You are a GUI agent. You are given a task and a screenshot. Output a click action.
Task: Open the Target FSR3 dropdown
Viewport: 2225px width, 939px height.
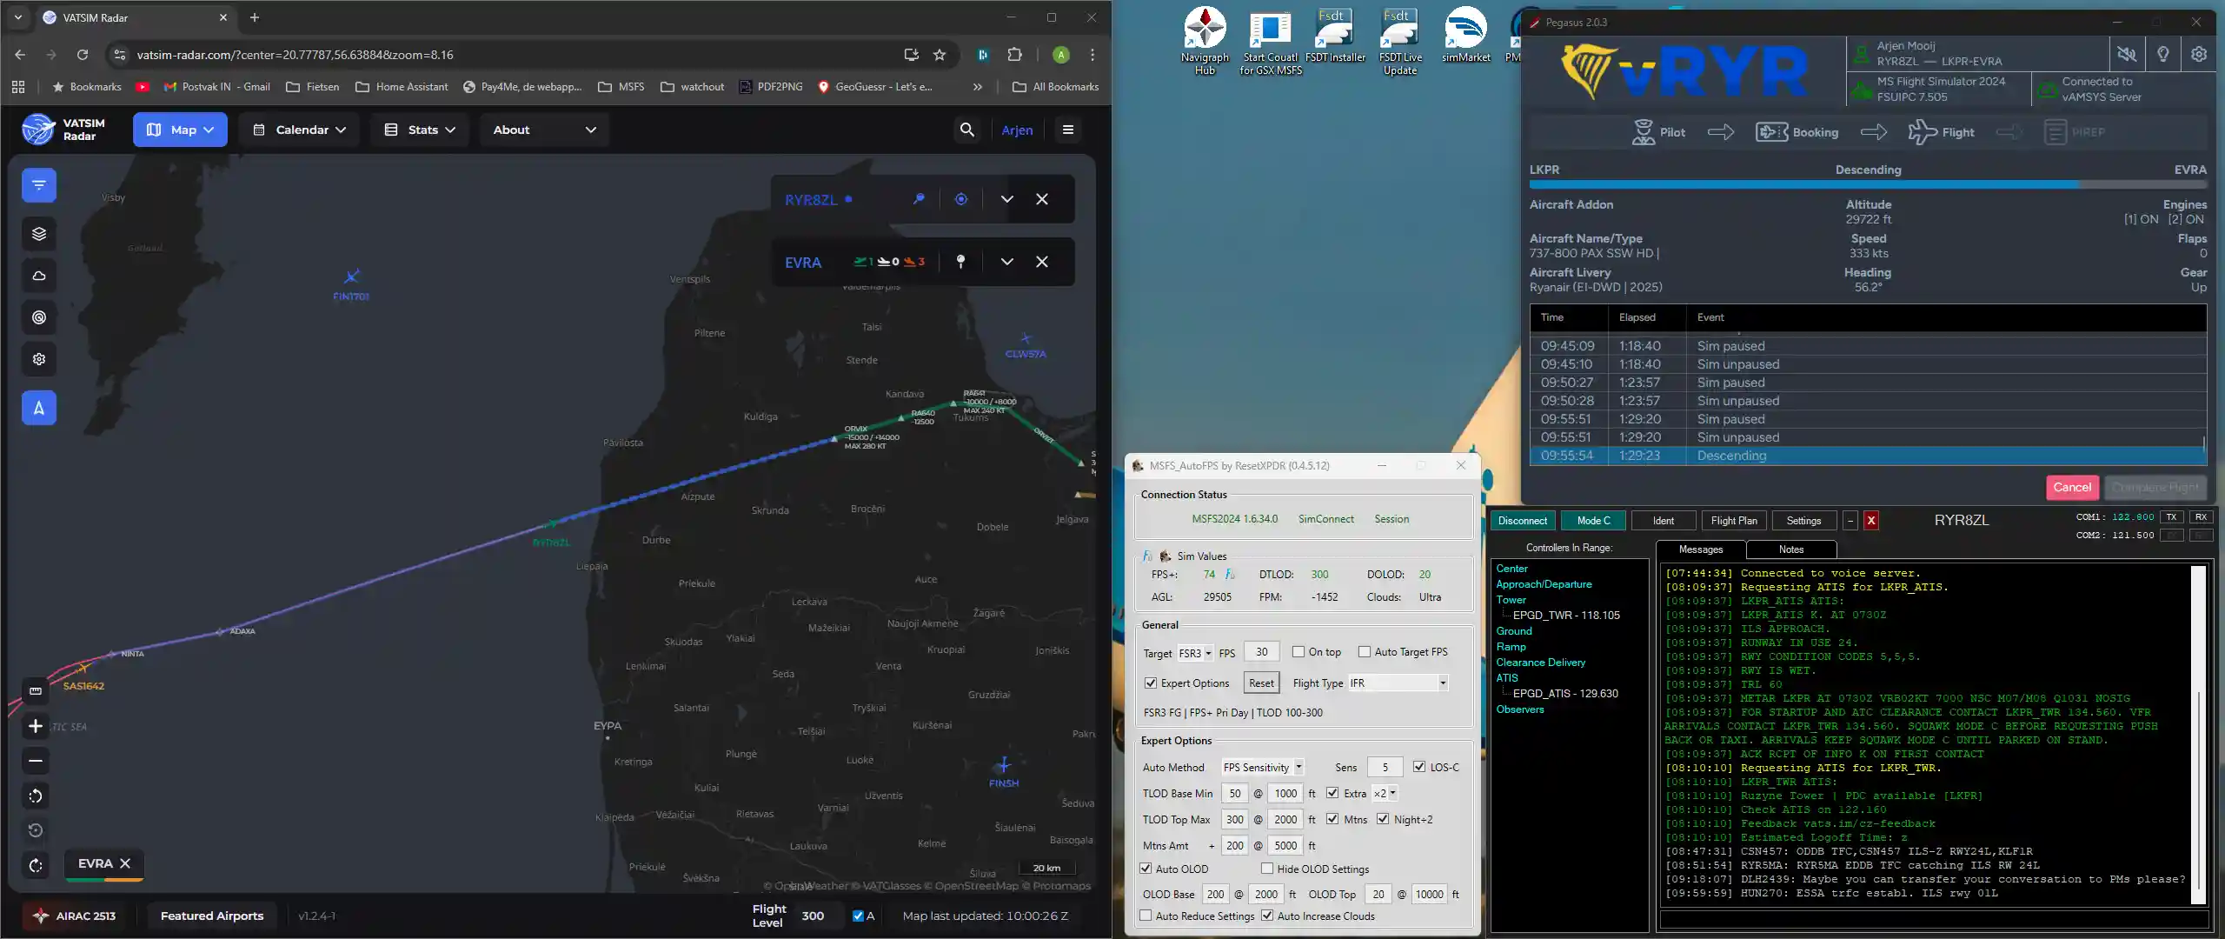[x=1195, y=653]
